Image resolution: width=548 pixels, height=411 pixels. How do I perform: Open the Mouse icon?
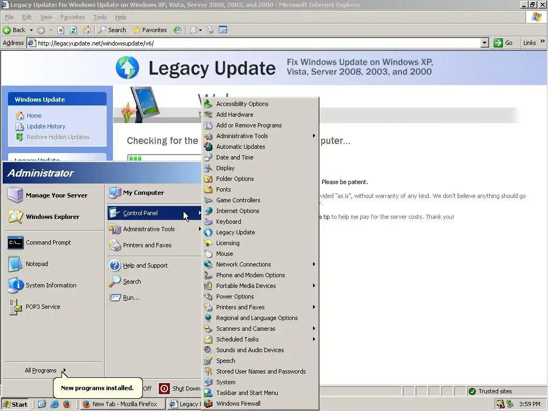[x=208, y=254]
